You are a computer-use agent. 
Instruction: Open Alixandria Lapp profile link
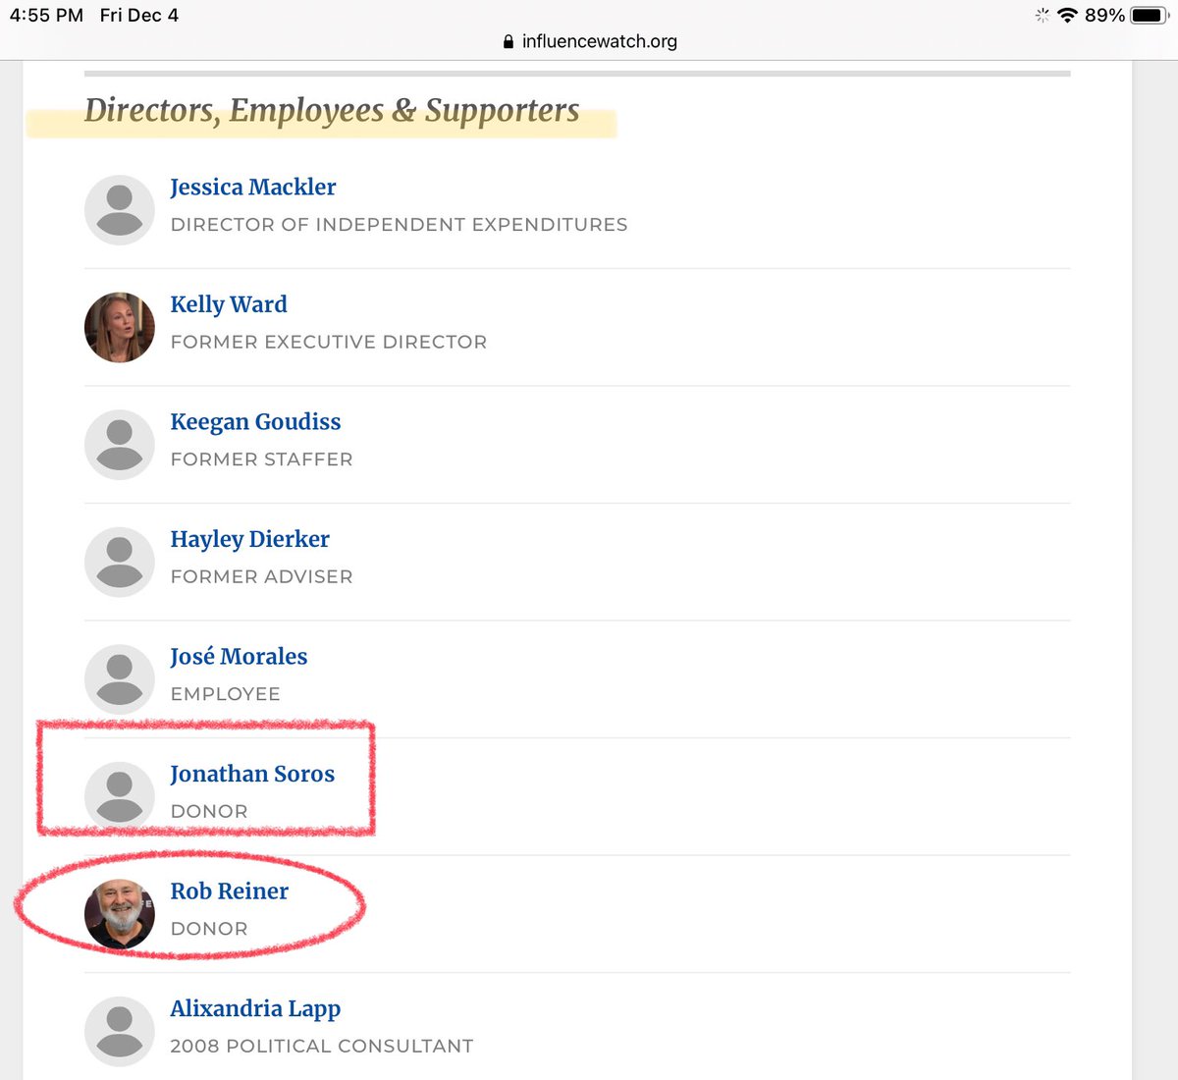click(255, 1009)
